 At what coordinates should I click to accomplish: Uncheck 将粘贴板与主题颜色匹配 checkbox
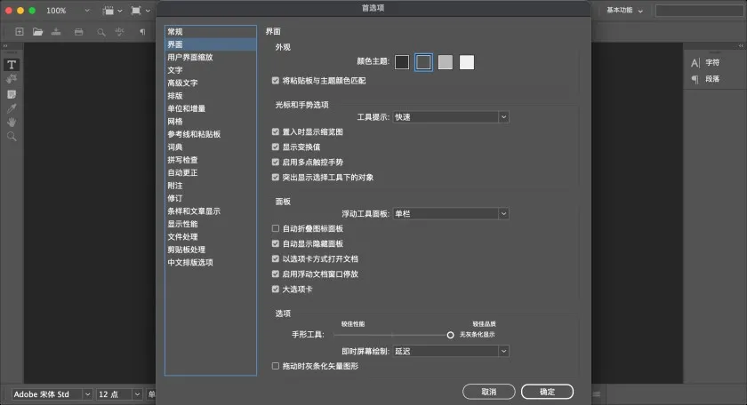(x=276, y=81)
